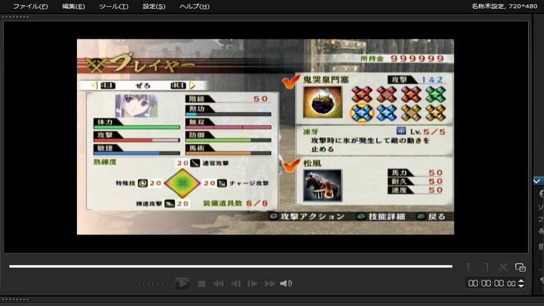Click the 名称未設定, 720*480 project title
The width and height of the screenshot is (544, 306).
tap(504, 6)
